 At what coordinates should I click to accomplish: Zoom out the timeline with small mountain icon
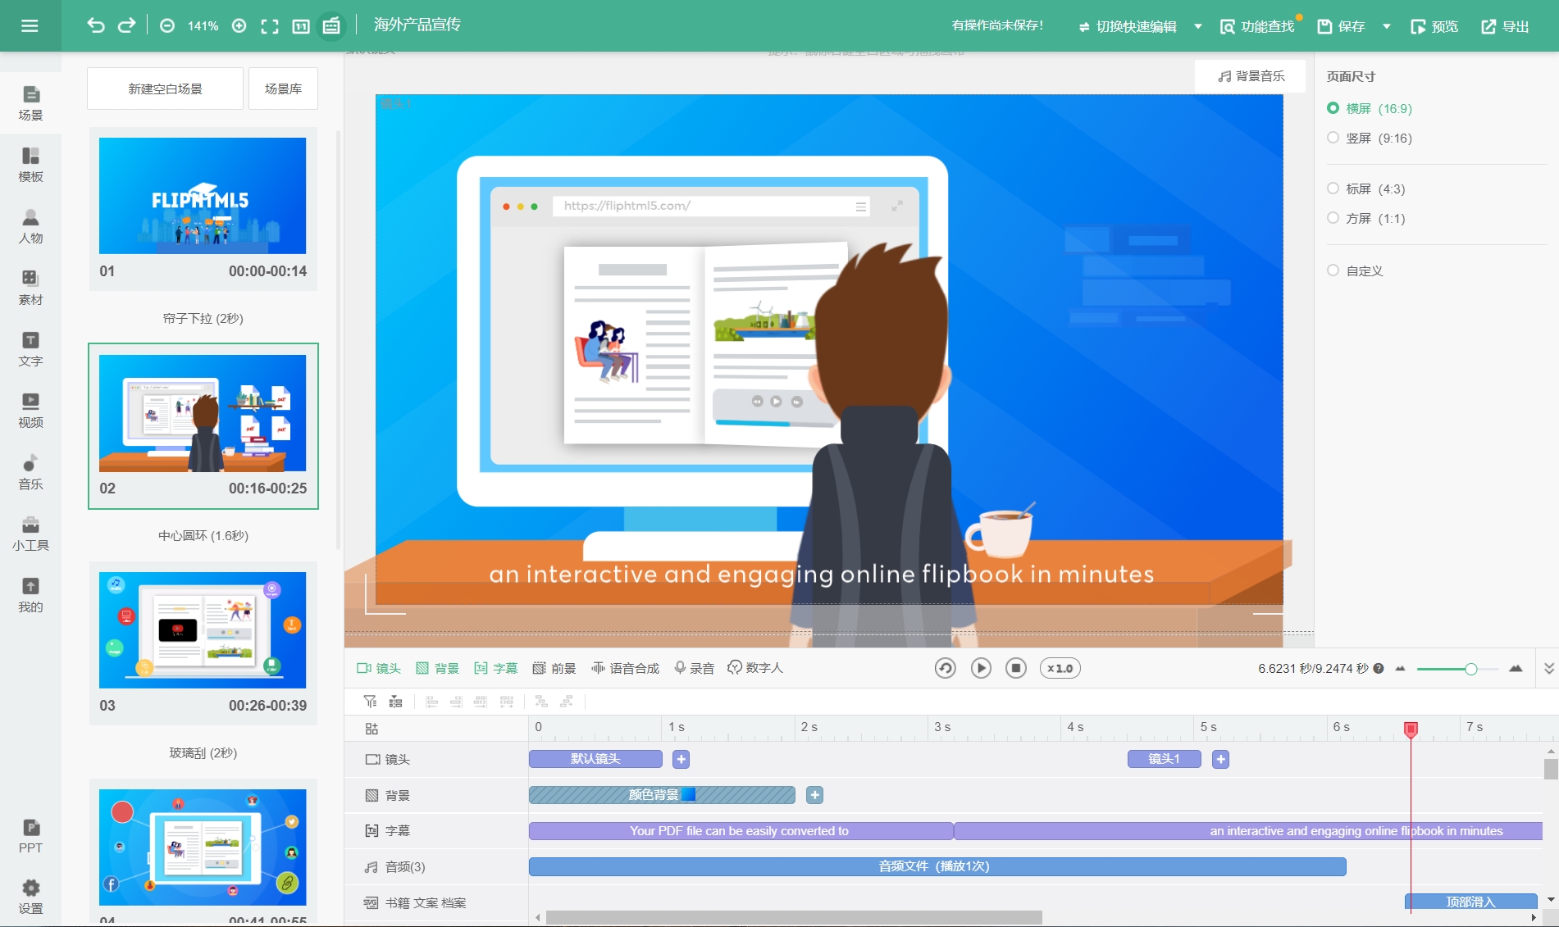point(1401,668)
